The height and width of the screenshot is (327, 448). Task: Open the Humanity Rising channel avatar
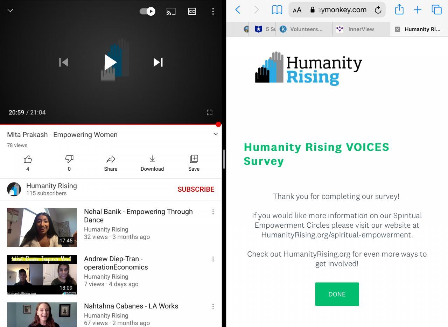pyautogui.click(x=14, y=189)
